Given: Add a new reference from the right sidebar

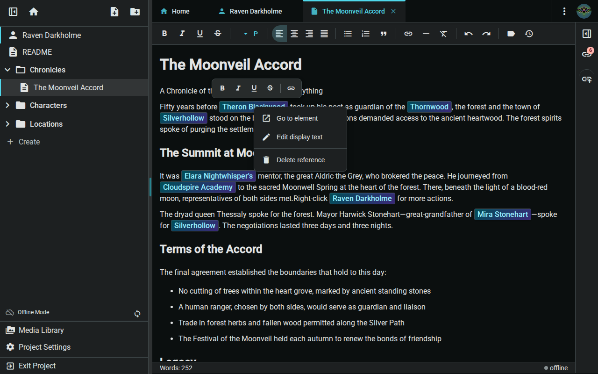Looking at the screenshot, I should pyautogui.click(x=586, y=79).
